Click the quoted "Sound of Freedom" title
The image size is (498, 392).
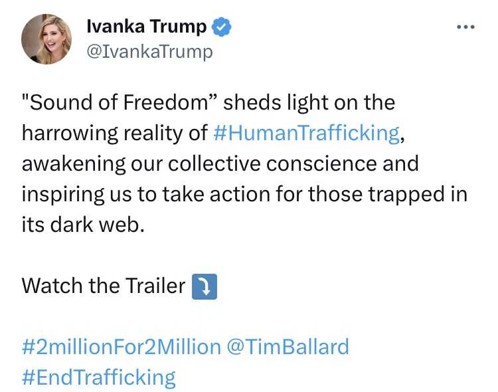pyautogui.click(x=121, y=103)
